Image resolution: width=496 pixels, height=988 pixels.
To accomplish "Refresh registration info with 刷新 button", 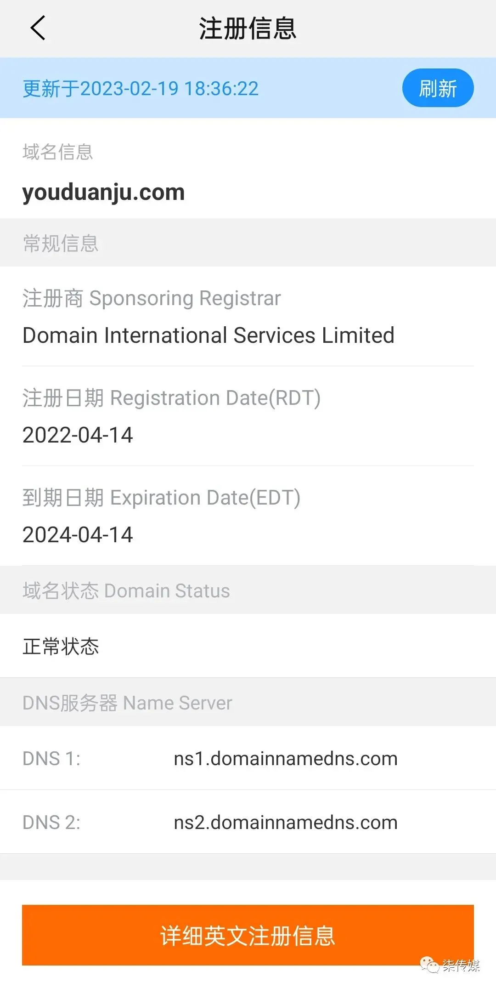I will point(438,88).
